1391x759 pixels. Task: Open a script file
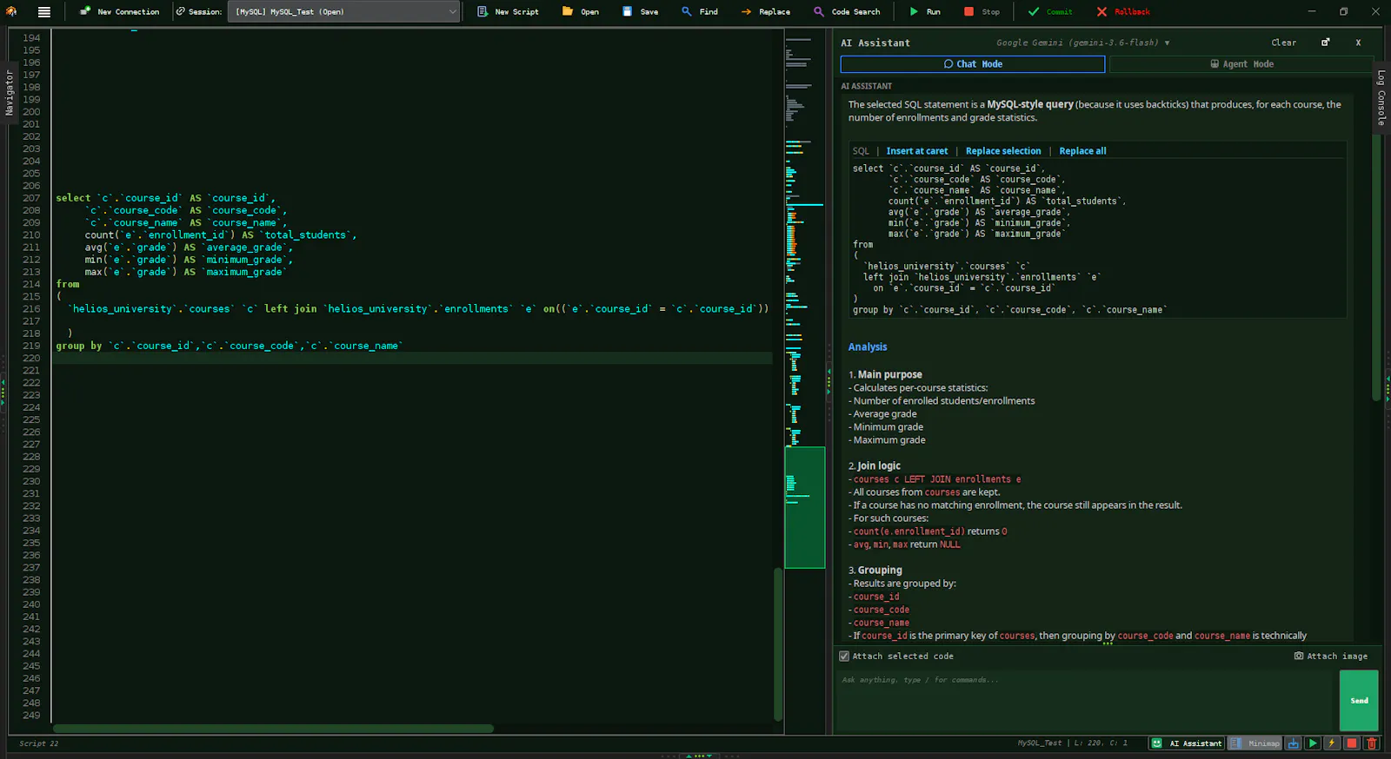pyautogui.click(x=581, y=12)
